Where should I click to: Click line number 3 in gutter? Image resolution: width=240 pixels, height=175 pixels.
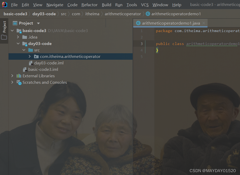tap(142, 44)
